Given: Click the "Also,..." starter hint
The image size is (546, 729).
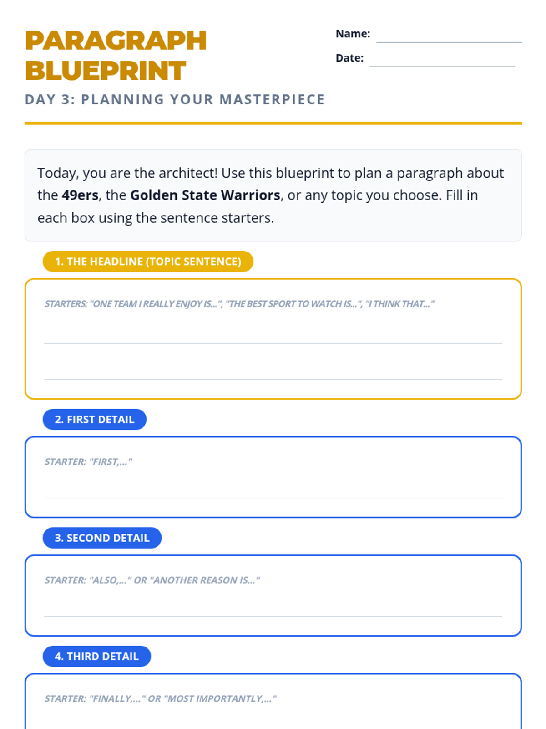Looking at the screenshot, I should coord(152,580).
